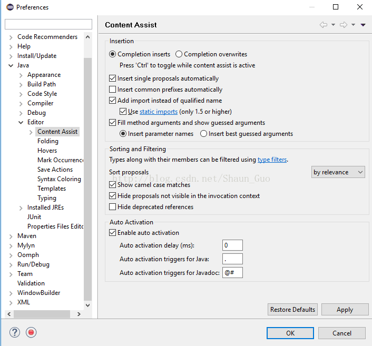
Task: Select Save Actions preference page
Action: click(55, 170)
